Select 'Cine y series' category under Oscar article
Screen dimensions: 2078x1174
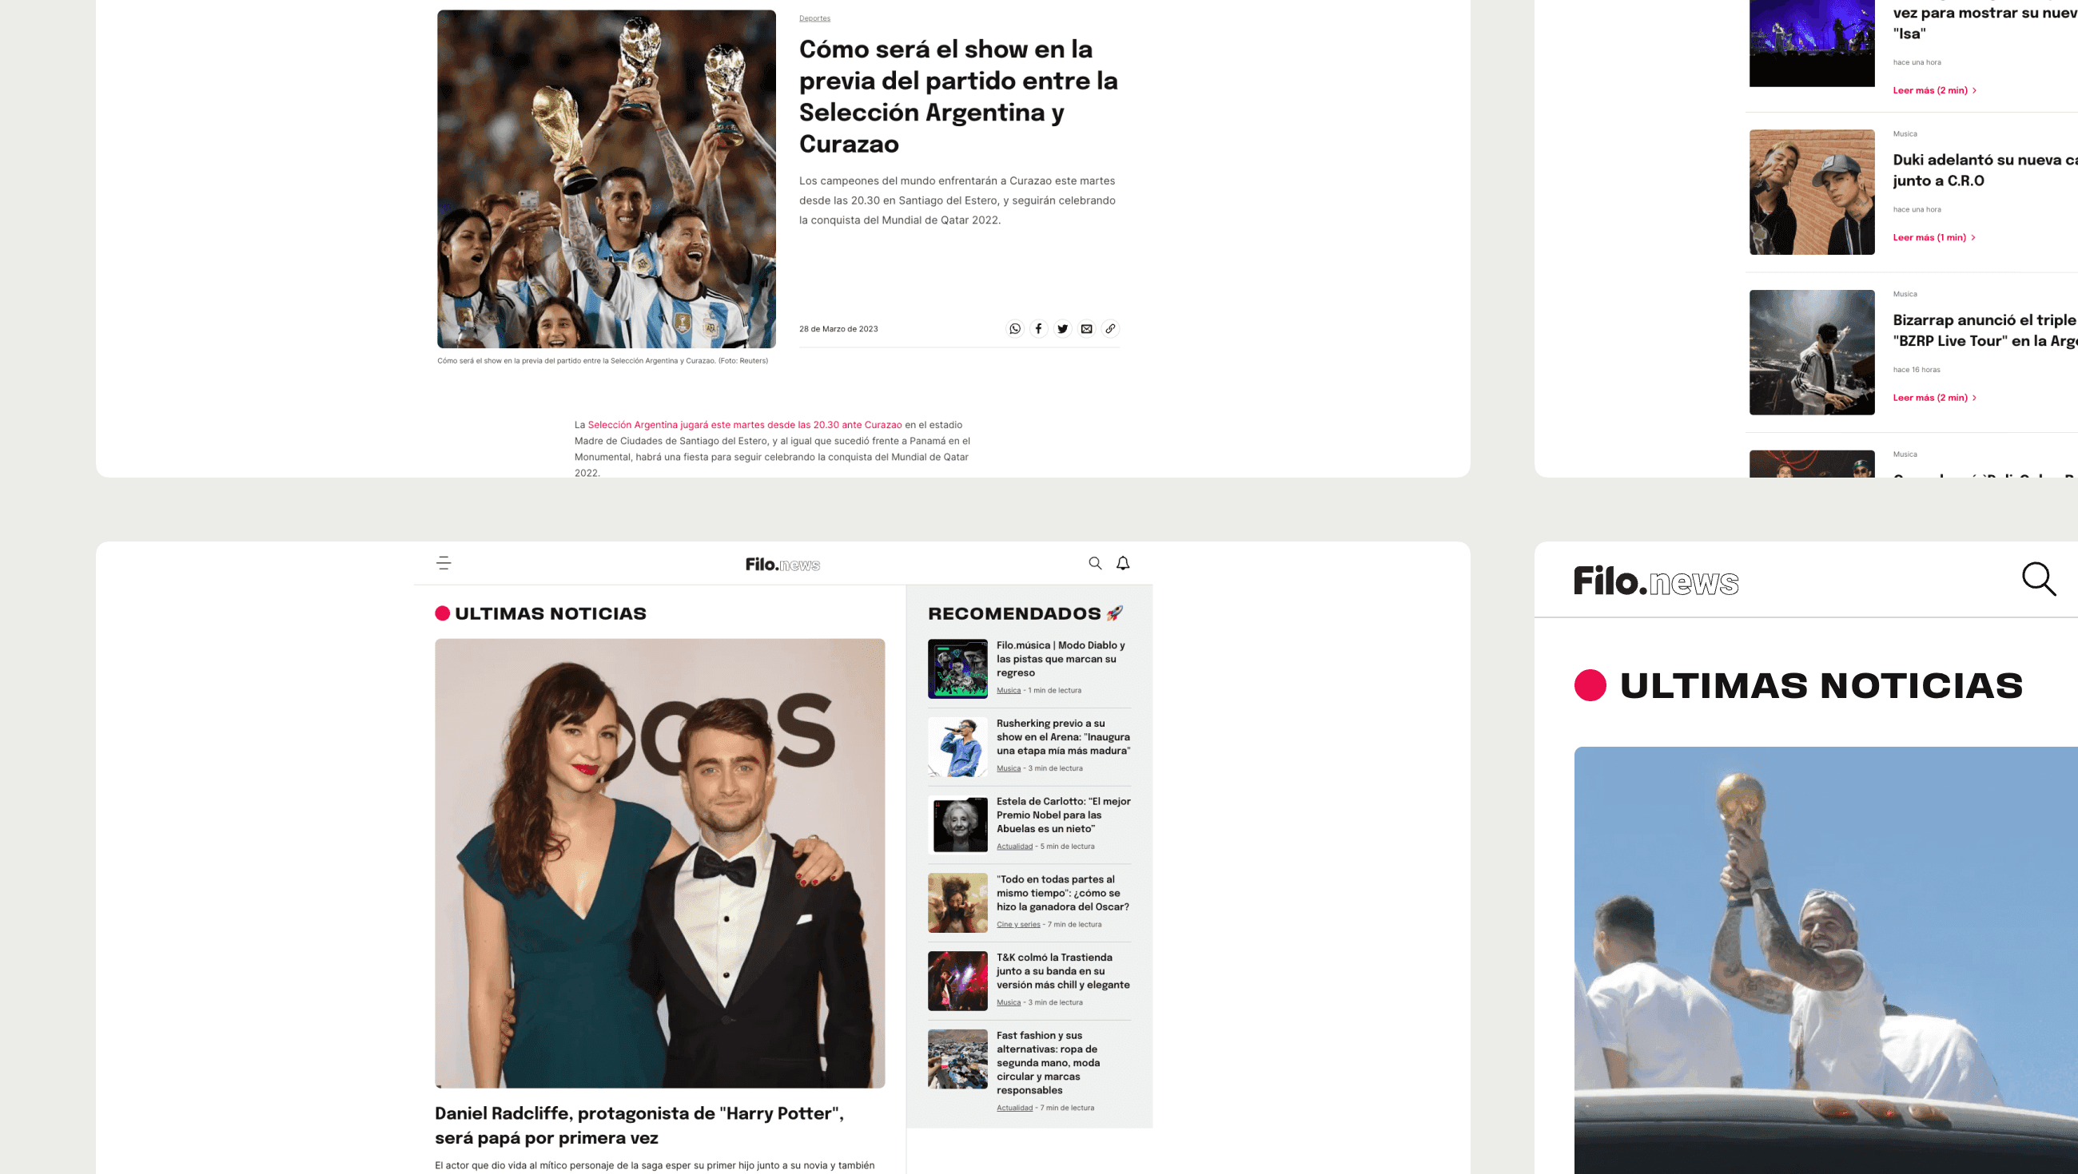1017,924
